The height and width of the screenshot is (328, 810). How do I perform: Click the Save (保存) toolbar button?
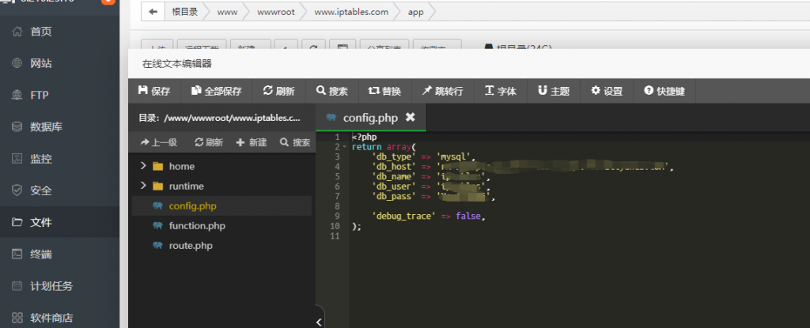[x=154, y=91]
